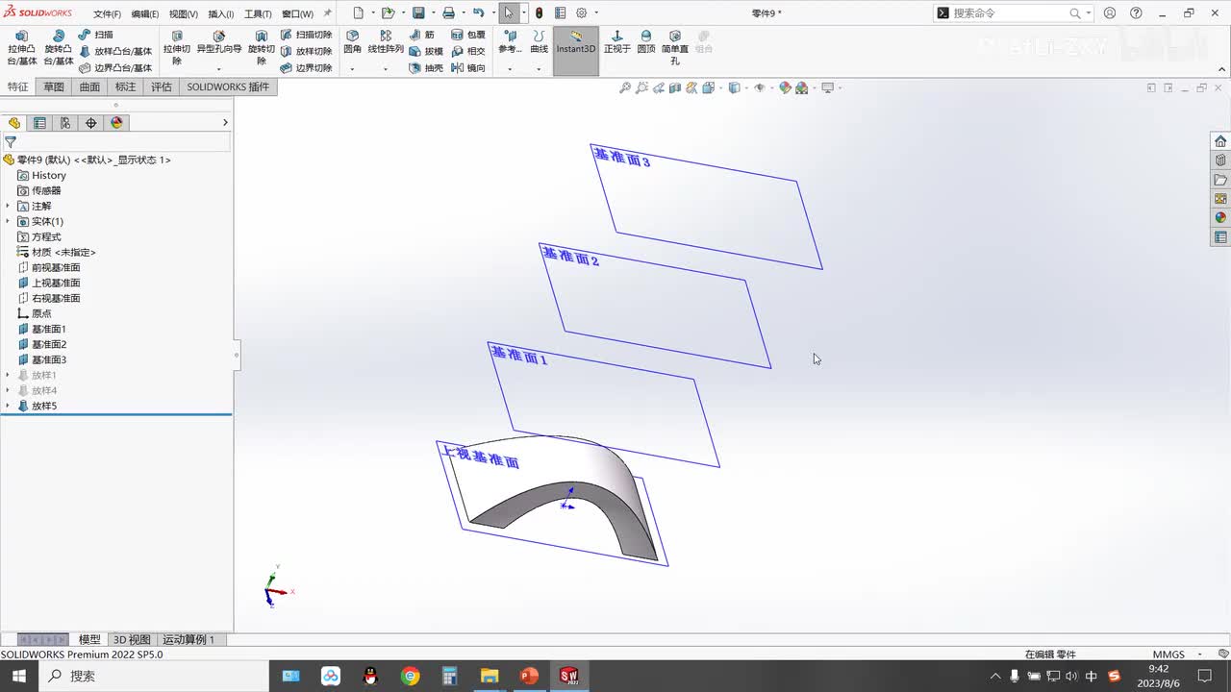The width and height of the screenshot is (1231, 692).
Task: Select the 旋转凸台/基体 revolve boss tool
Action: coord(59,48)
